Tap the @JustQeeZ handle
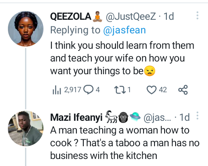The image size is (208, 166). pos(131,16)
